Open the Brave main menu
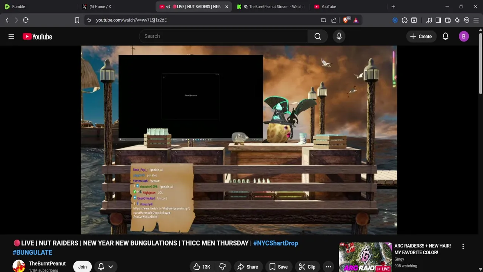The width and height of the screenshot is (483, 272). tap(476, 20)
